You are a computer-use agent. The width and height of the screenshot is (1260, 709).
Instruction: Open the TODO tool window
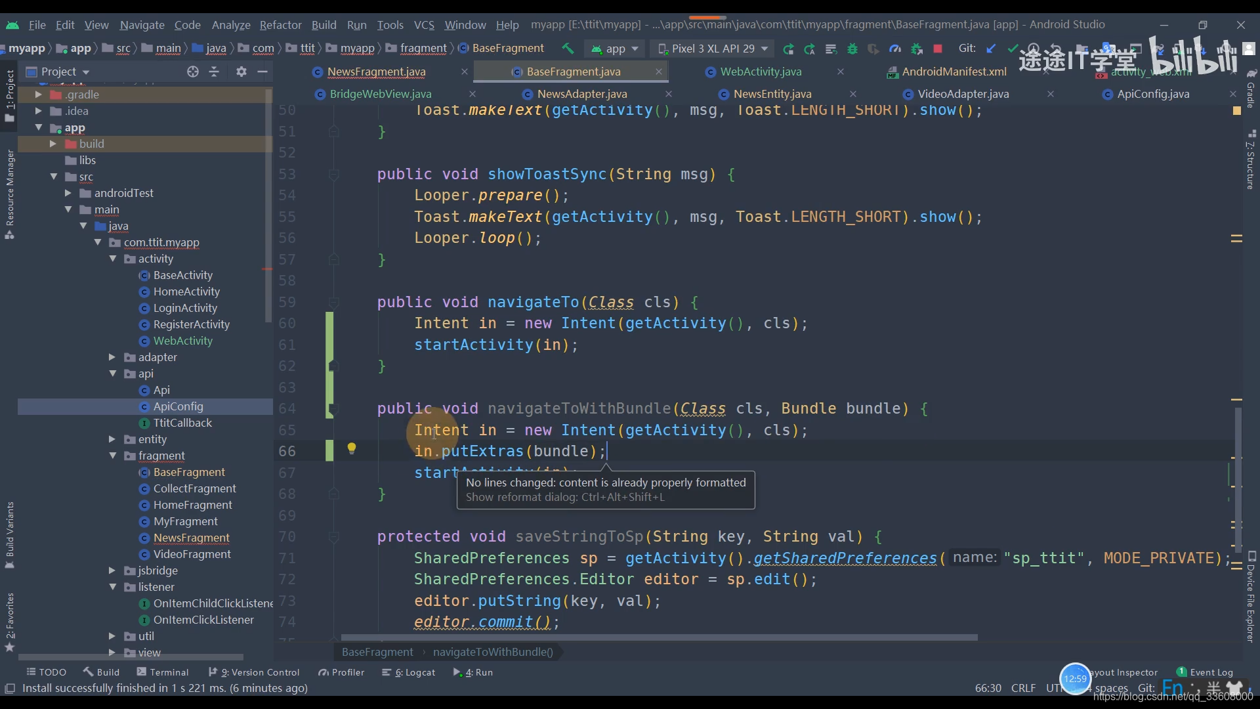pyautogui.click(x=46, y=672)
